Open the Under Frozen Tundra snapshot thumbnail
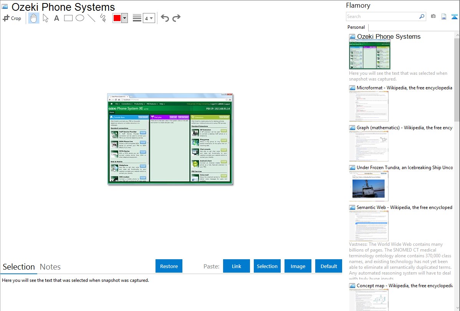The width and height of the screenshot is (460, 311). (x=369, y=186)
